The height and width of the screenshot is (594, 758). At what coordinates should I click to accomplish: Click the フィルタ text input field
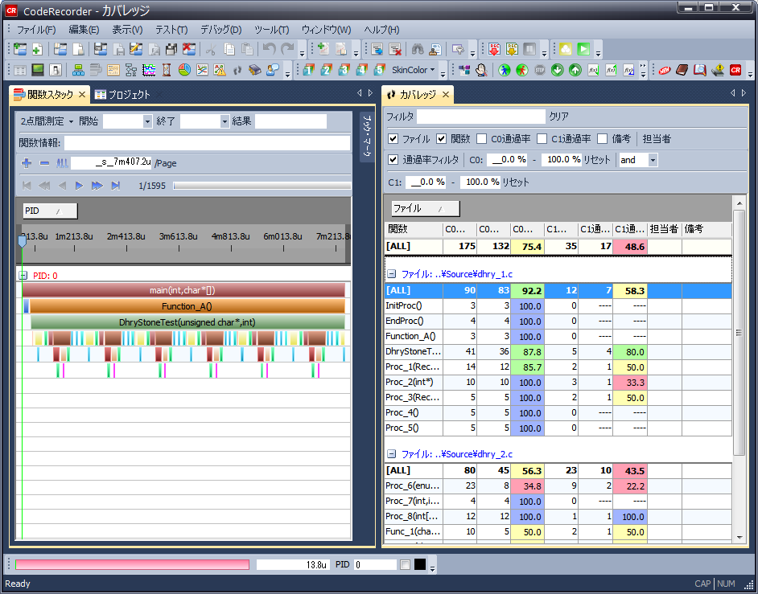(481, 117)
